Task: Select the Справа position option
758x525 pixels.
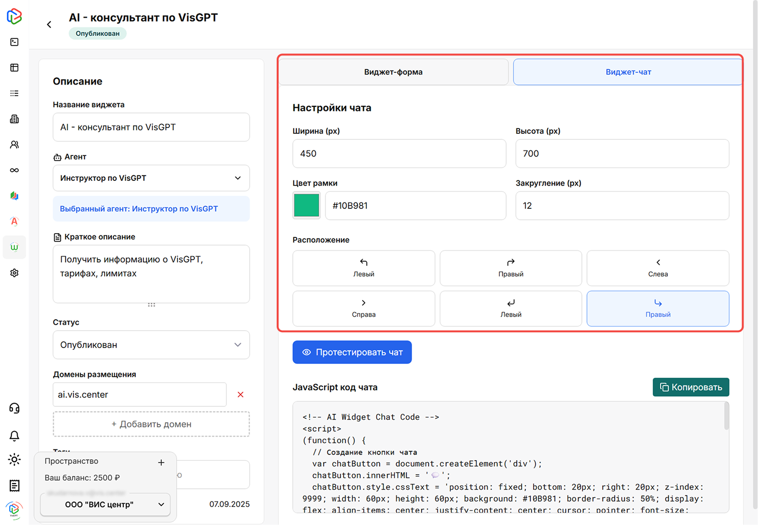Action: 363,308
